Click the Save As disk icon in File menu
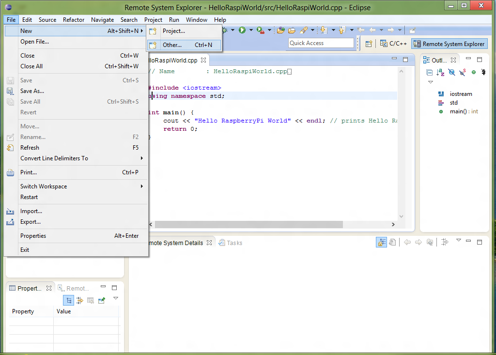This screenshot has width=496, height=355. tap(10, 91)
